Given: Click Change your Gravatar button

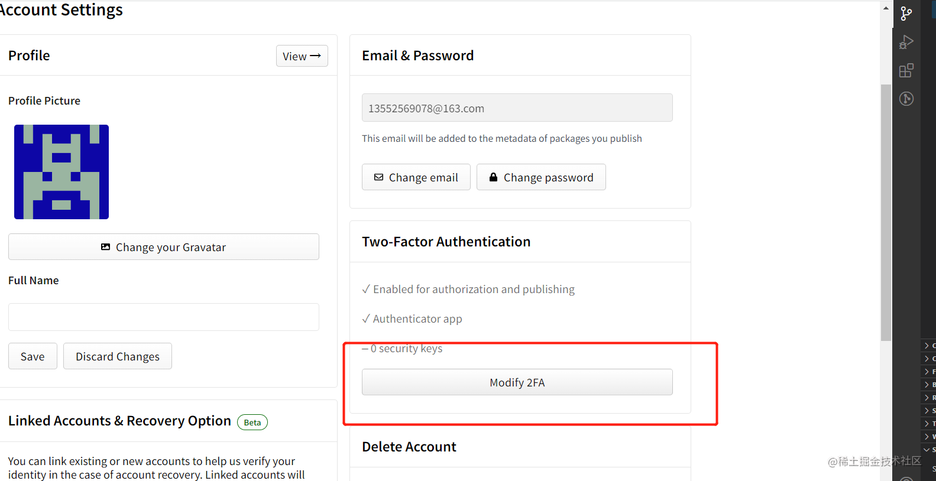Looking at the screenshot, I should (164, 247).
